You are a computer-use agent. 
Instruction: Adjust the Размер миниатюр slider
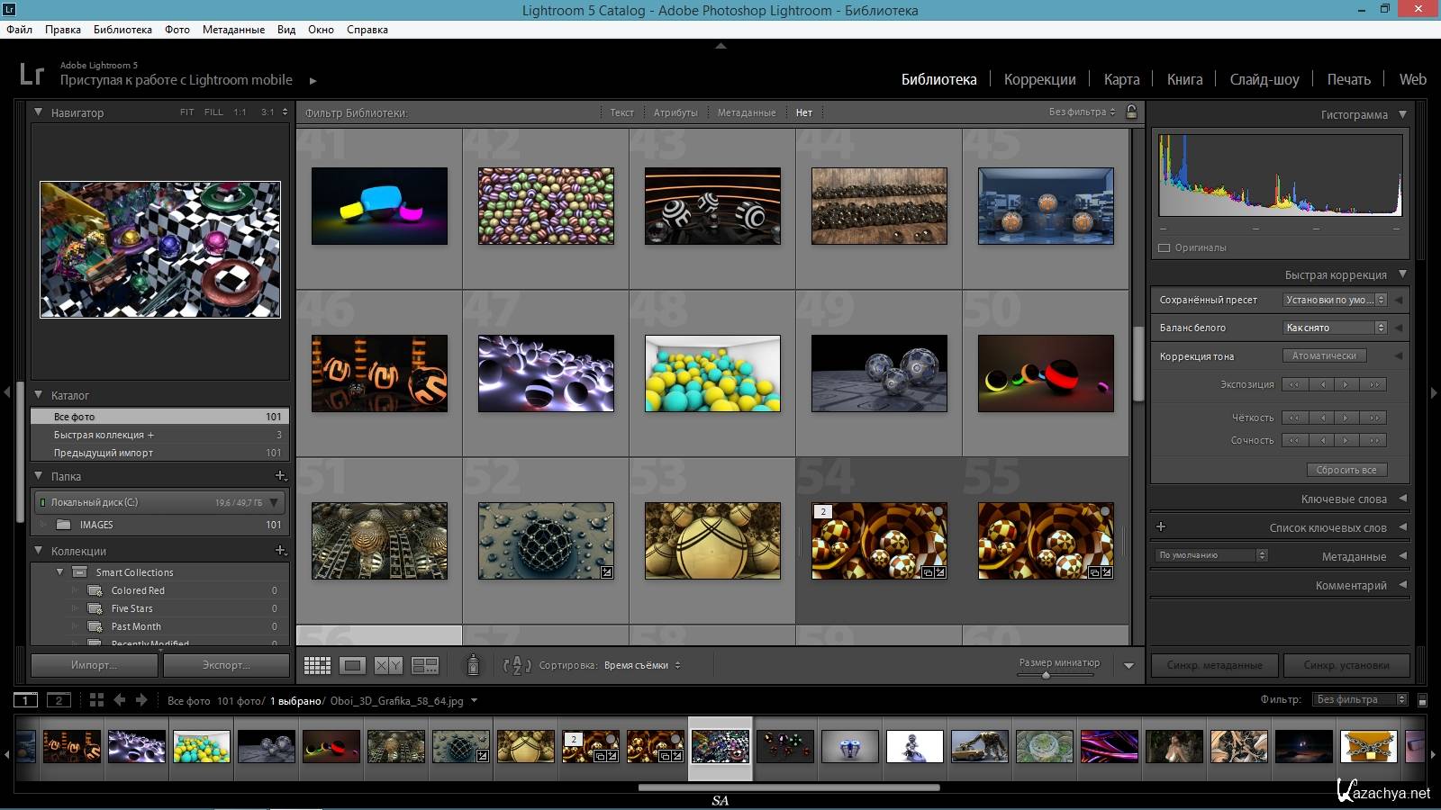pos(1046,674)
